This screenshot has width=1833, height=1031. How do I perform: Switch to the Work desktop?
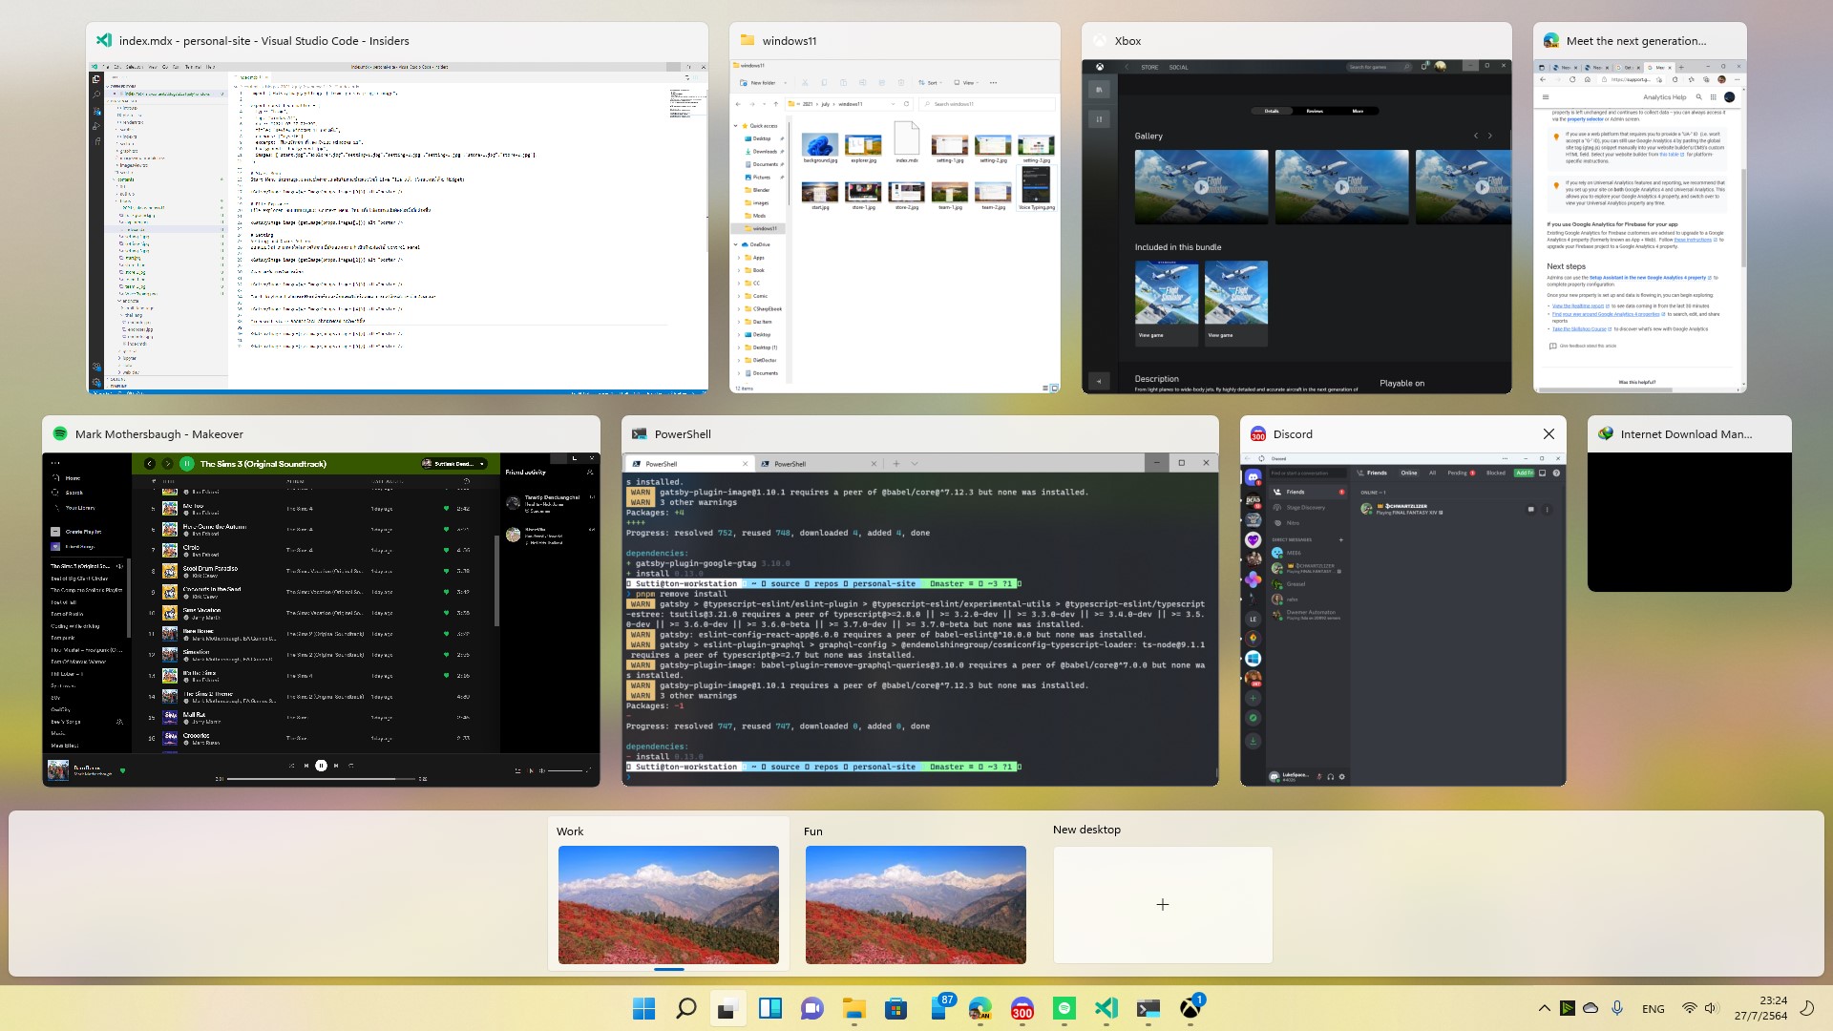pos(668,904)
